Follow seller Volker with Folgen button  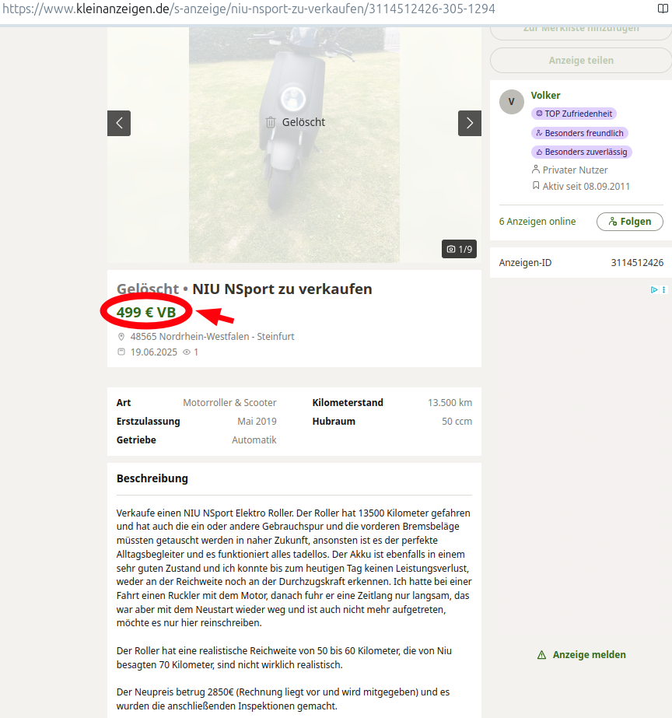629,222
